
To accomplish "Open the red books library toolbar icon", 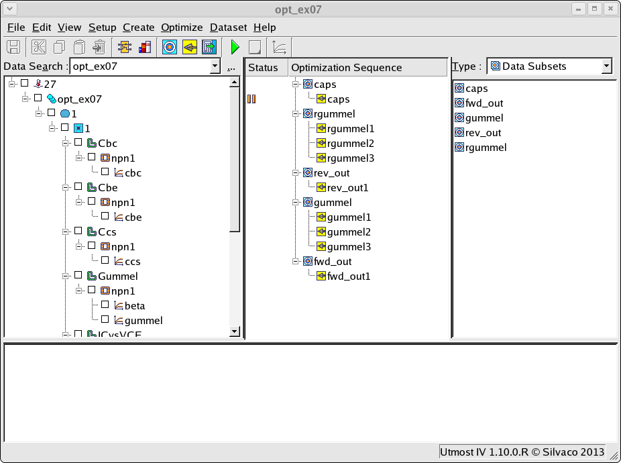I will pos(145,47).
